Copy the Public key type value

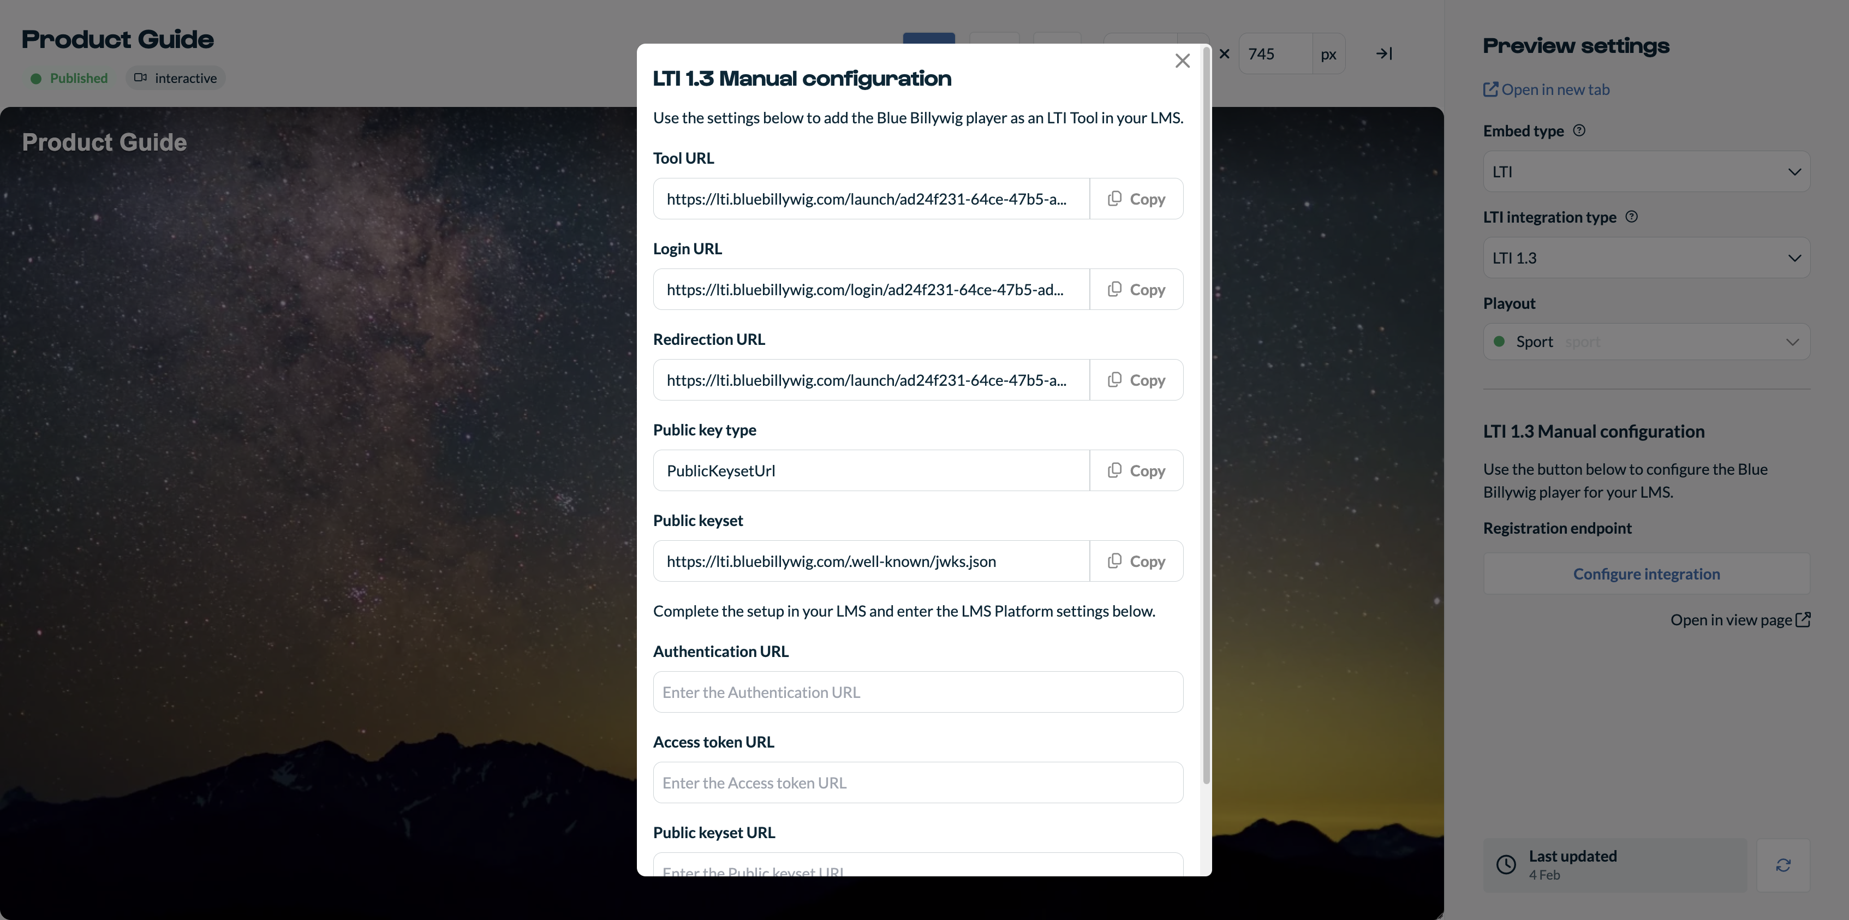pyautogui.click(x=1136, y=471)
